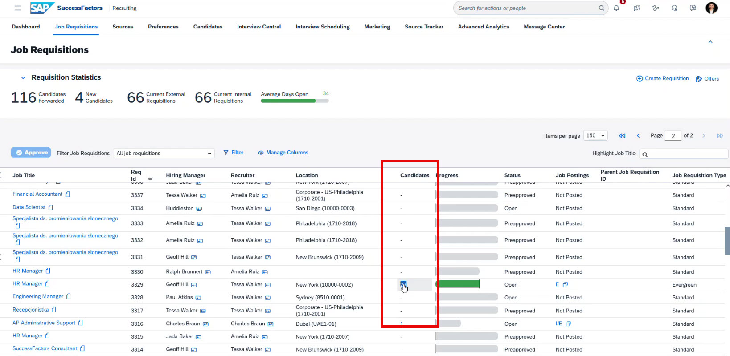730x356 pixels.
Task: Switch to the Candidates tab
Action: click(x=208, y=27)
